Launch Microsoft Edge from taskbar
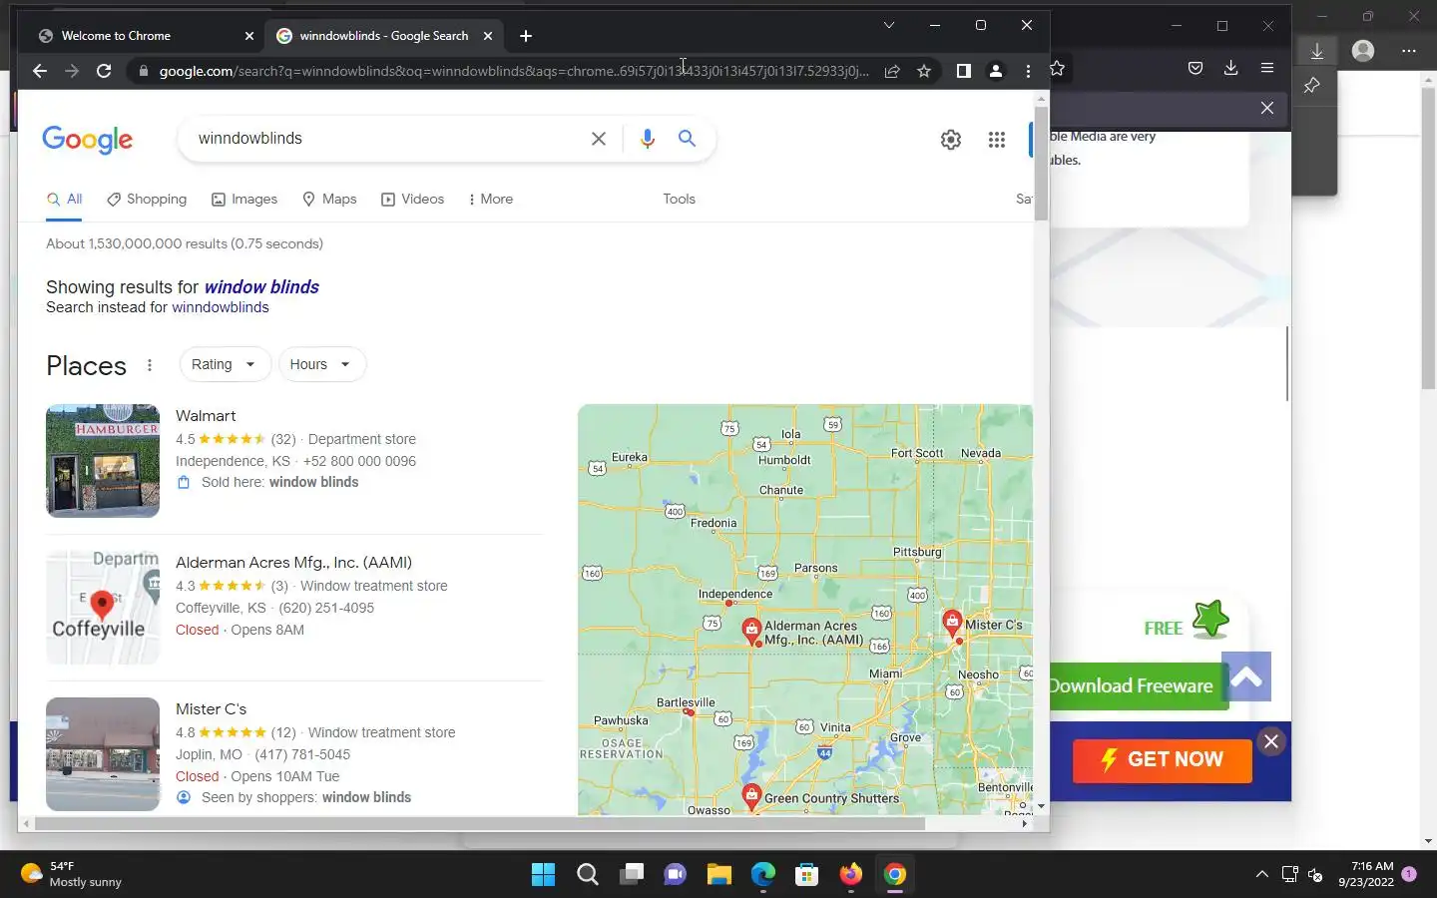Image resolution: width=1437 pixels, height=898 pixels. pyautogui.click(x=763, y=875)
